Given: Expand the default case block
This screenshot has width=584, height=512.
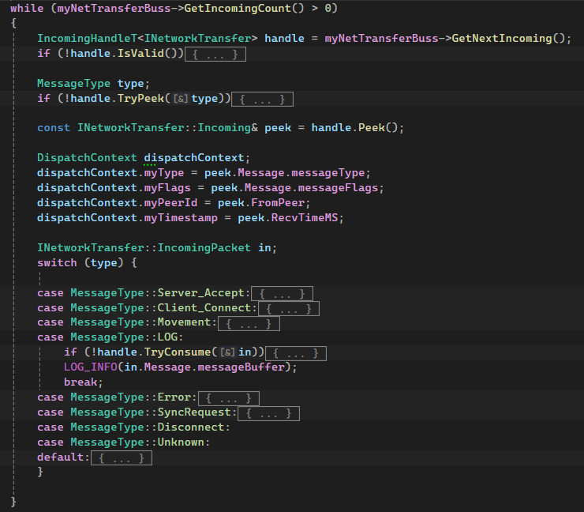Looking at the screenshot, I should pyautogui.click(x=119, y=457).
